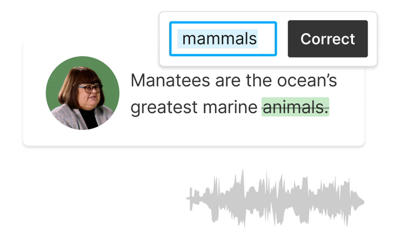
Task: Select the word "greatest" in the transcript
Action: (x=164, y=108)
